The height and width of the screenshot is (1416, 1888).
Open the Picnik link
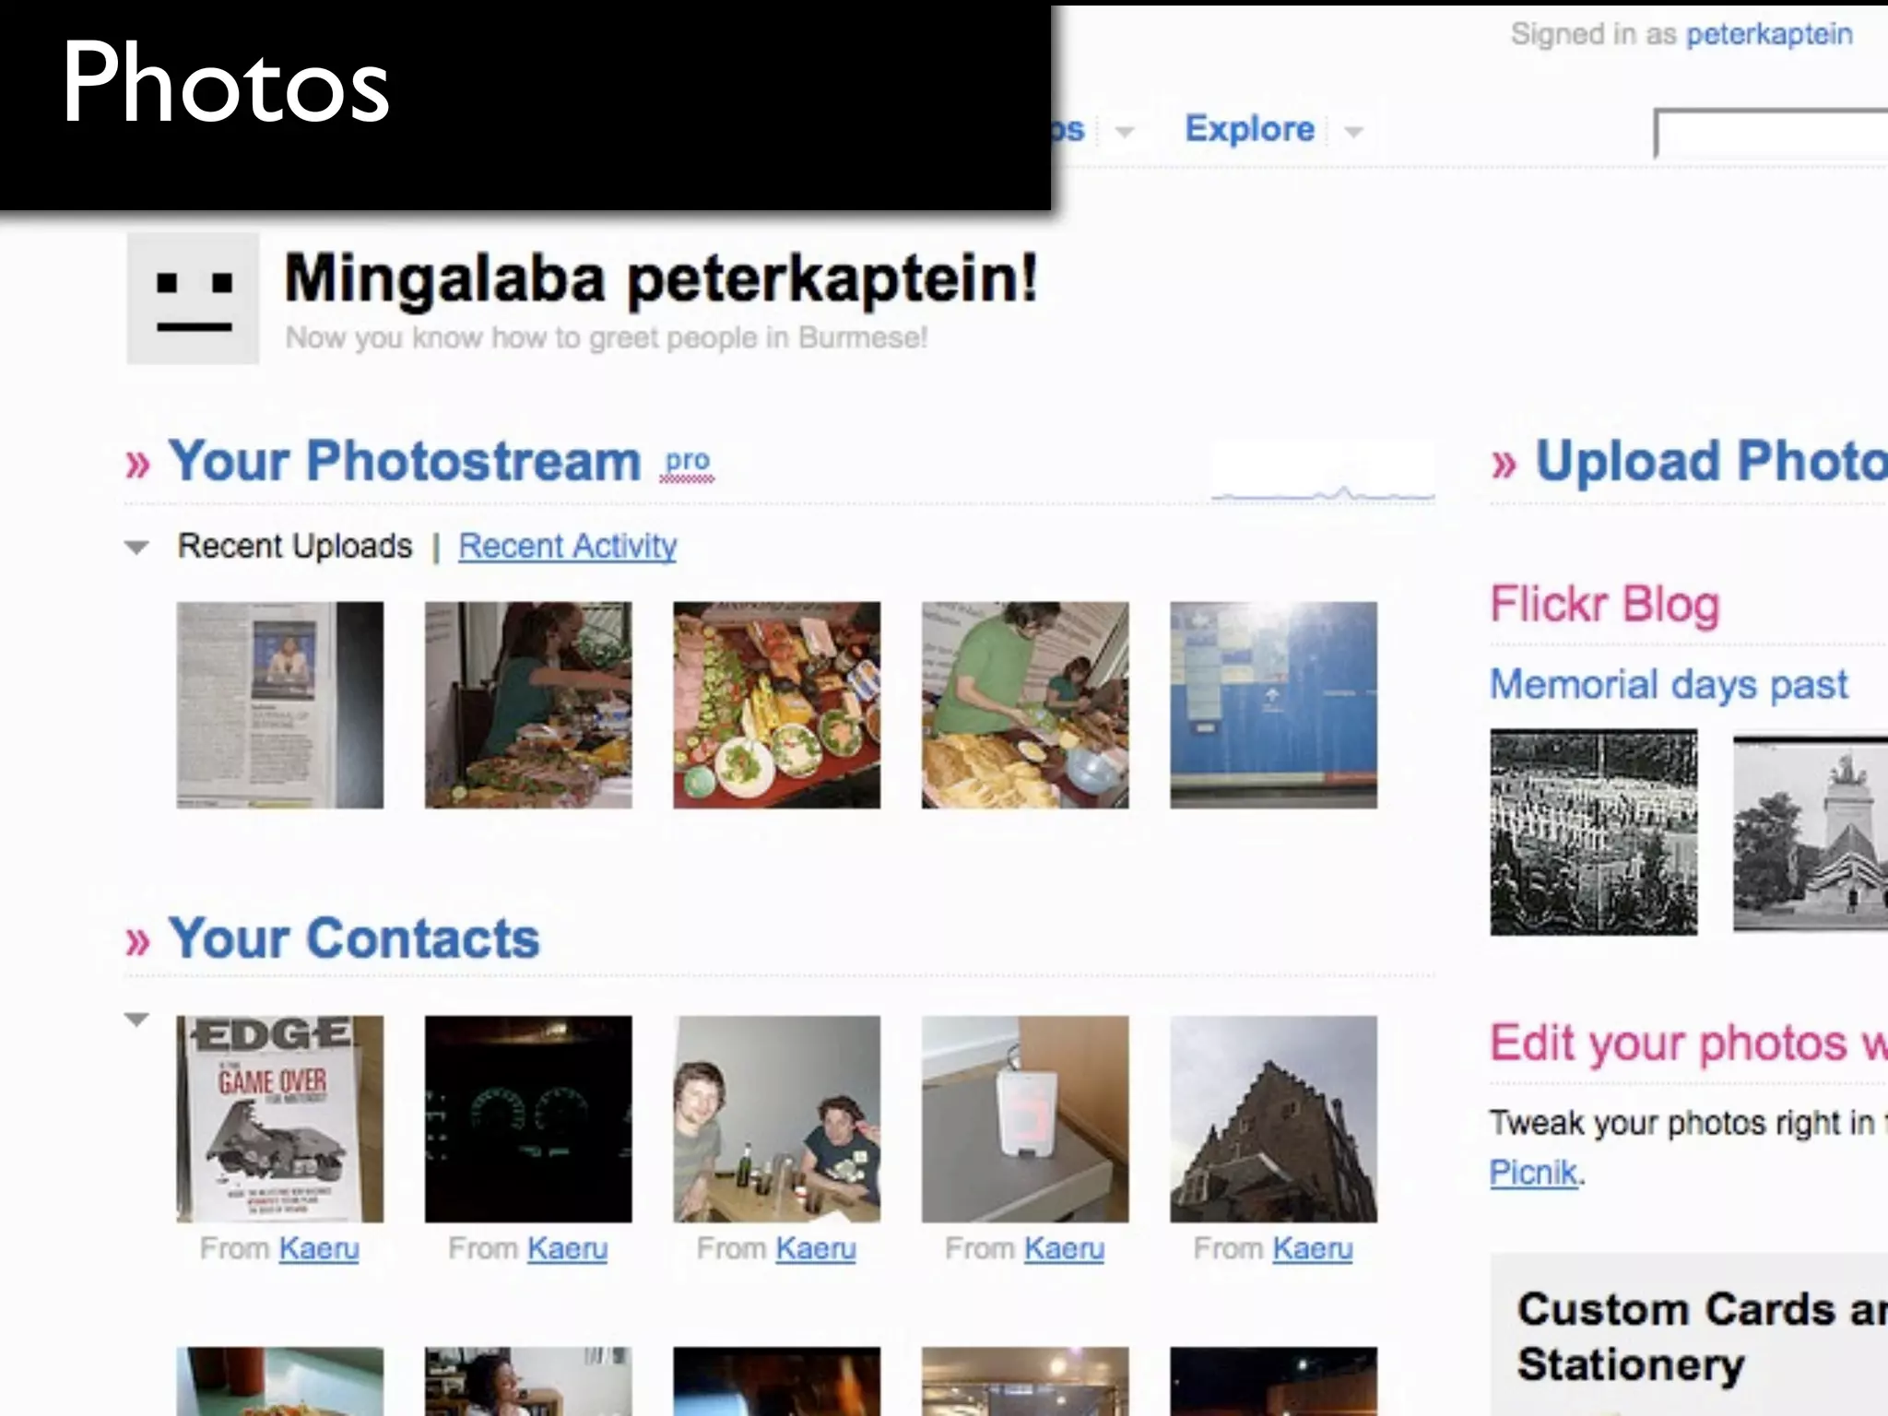(x=1533, y=1173)
